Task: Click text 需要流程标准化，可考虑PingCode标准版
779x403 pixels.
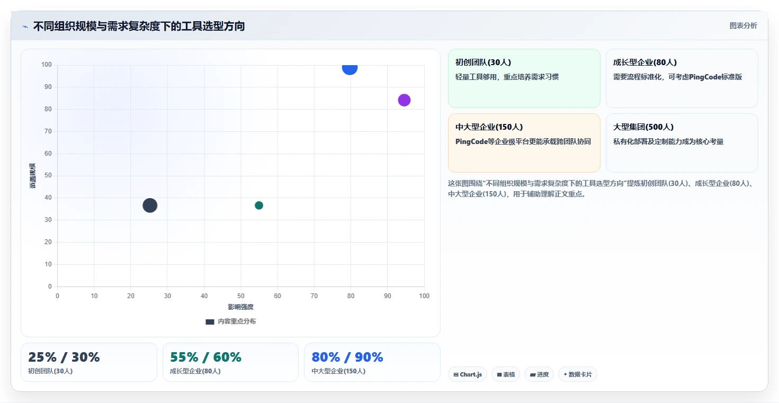Action: tap(677, 77)
